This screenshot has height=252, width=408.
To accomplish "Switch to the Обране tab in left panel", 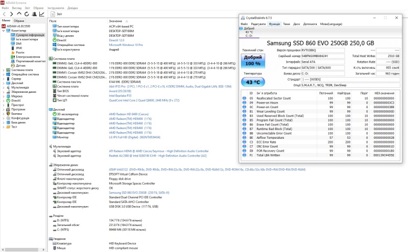I will (19, 21).
